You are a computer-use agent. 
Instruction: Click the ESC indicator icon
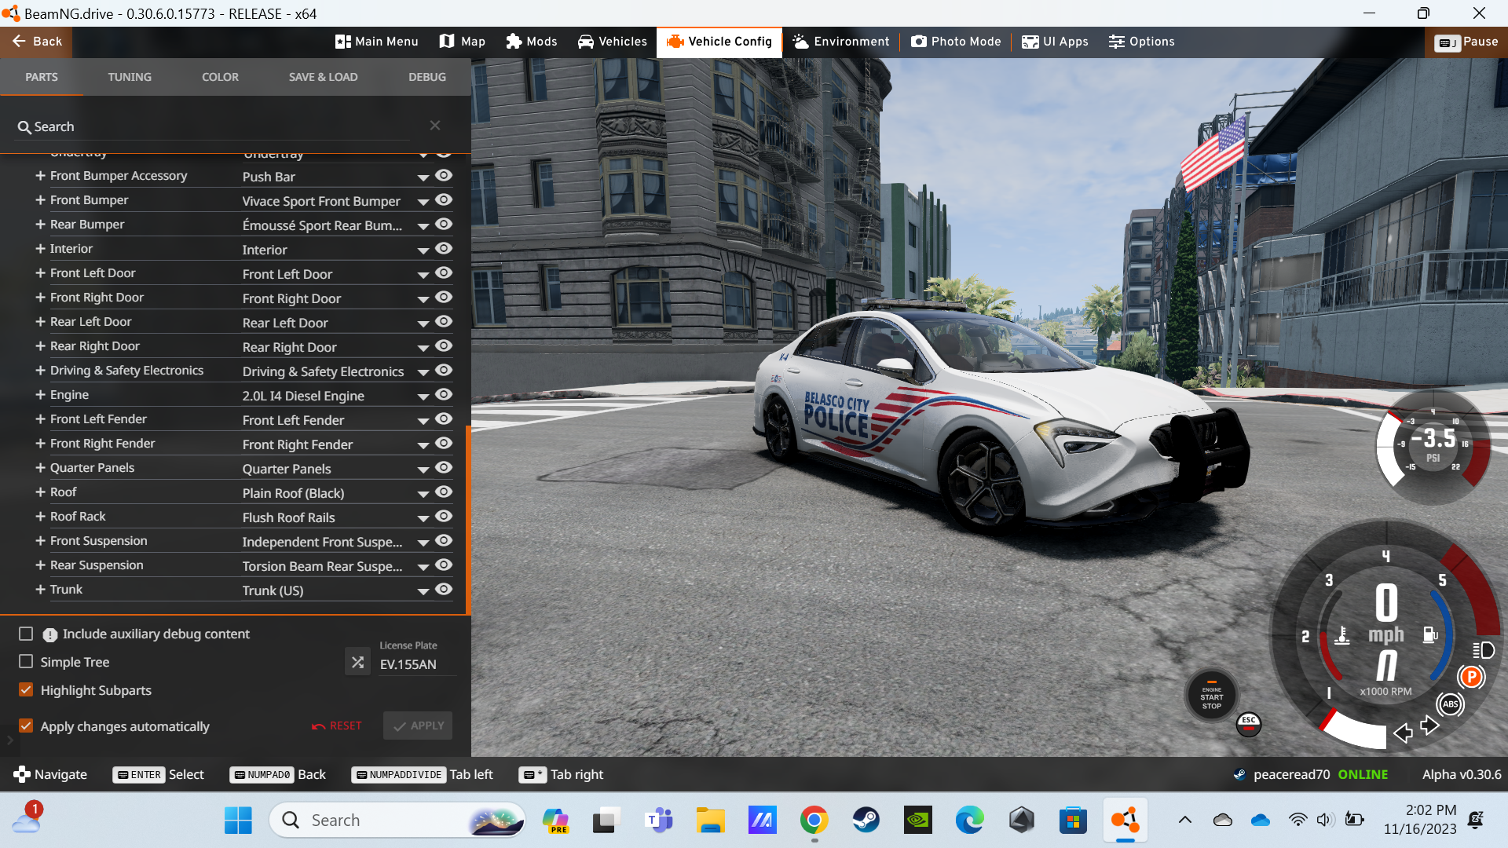click(1249, 723)
